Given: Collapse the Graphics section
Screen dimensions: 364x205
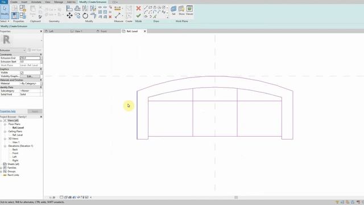Looking at the screenshot, I should 41,69.
